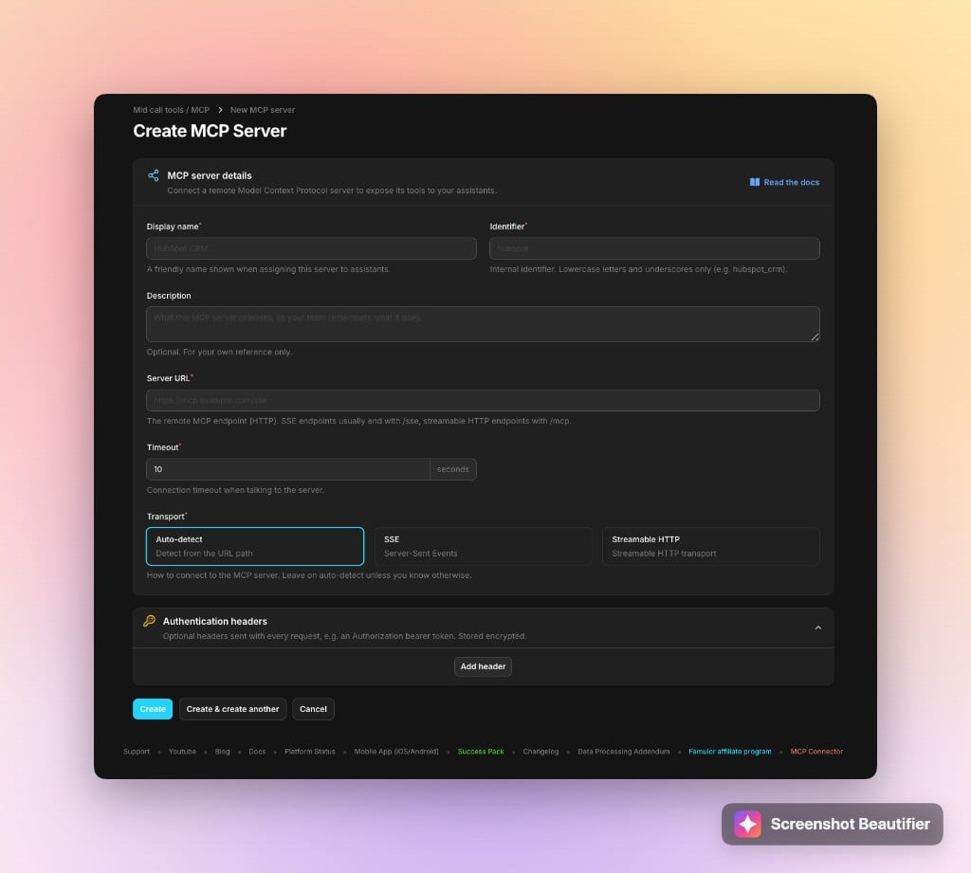Click the blue Create button
Screen dimensions: 971x873
[153, 709]
